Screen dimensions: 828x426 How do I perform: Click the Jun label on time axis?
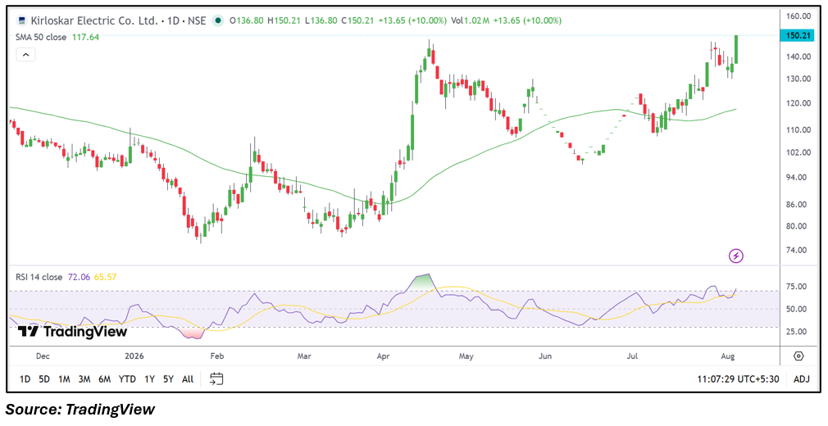tap(545, 356)
